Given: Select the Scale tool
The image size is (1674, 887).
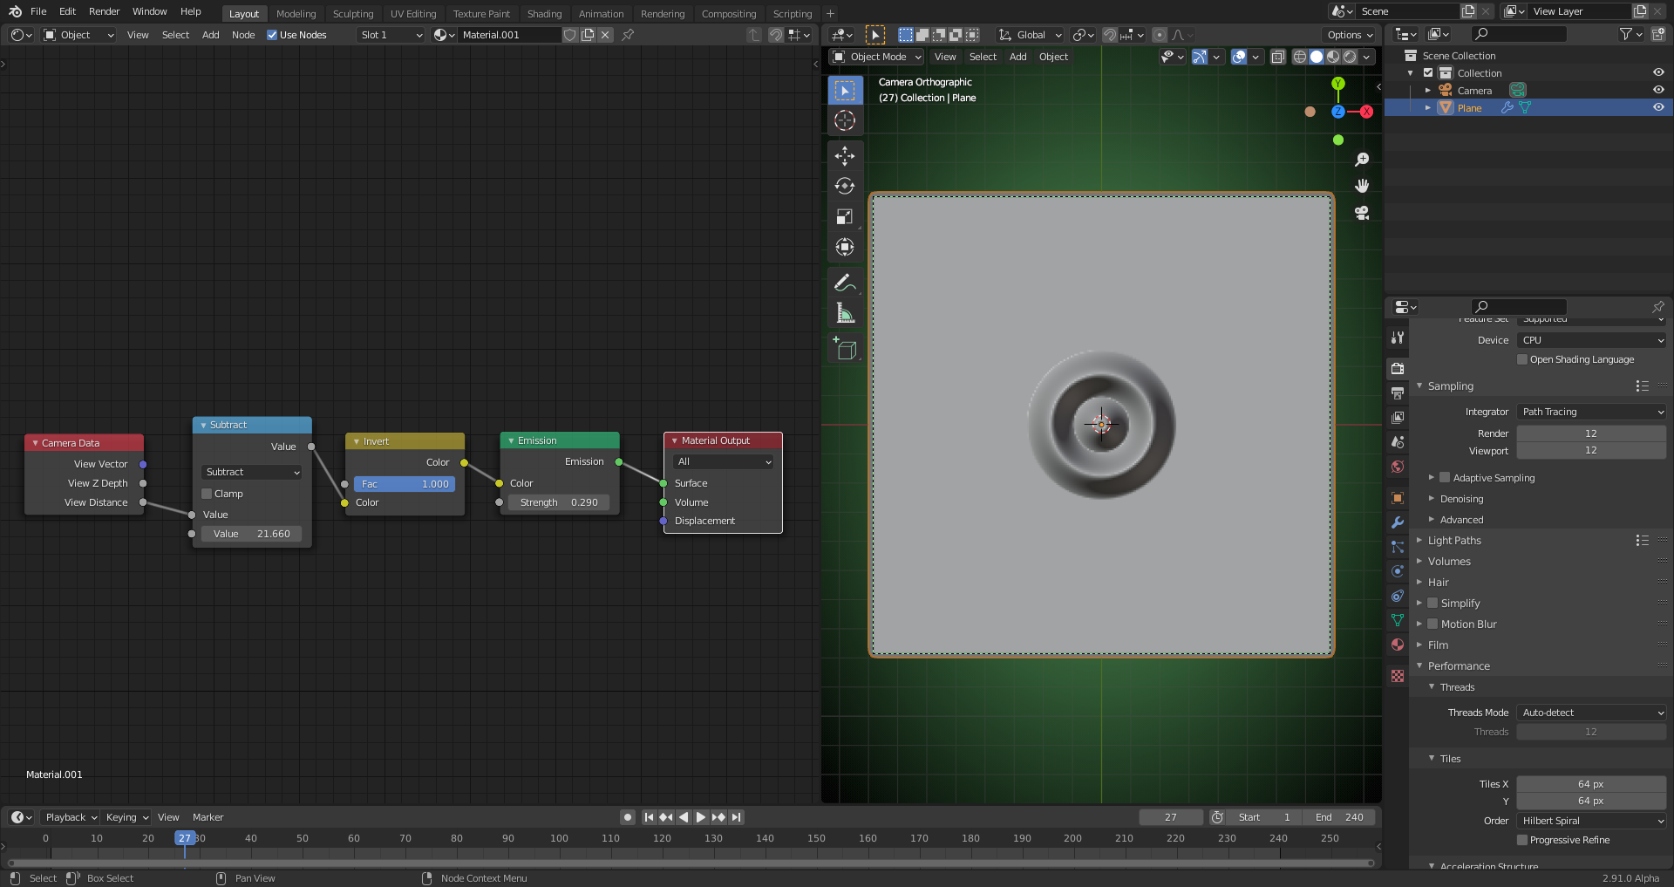Looking at the screenshot, I should pos(844,216).
